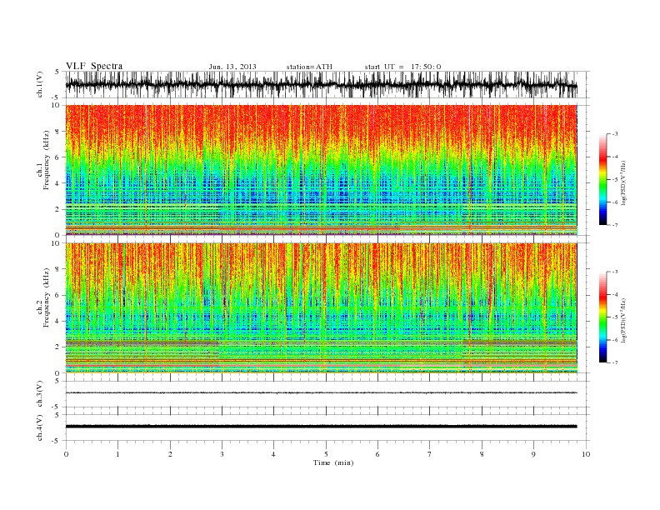This screenshot has width=660, height=510.
Task: Click time axis tick label "5"
Action: (326, 454)
